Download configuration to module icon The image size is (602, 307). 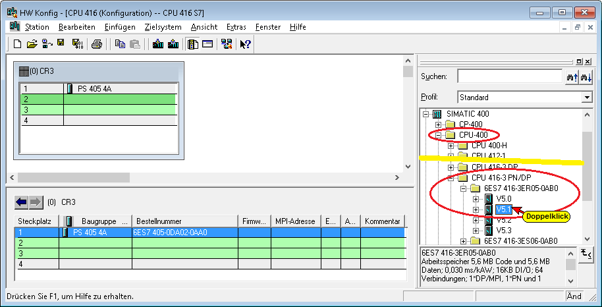point(158,44)
